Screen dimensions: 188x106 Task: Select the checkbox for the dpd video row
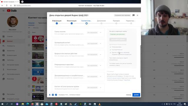(x=29, y=37)
